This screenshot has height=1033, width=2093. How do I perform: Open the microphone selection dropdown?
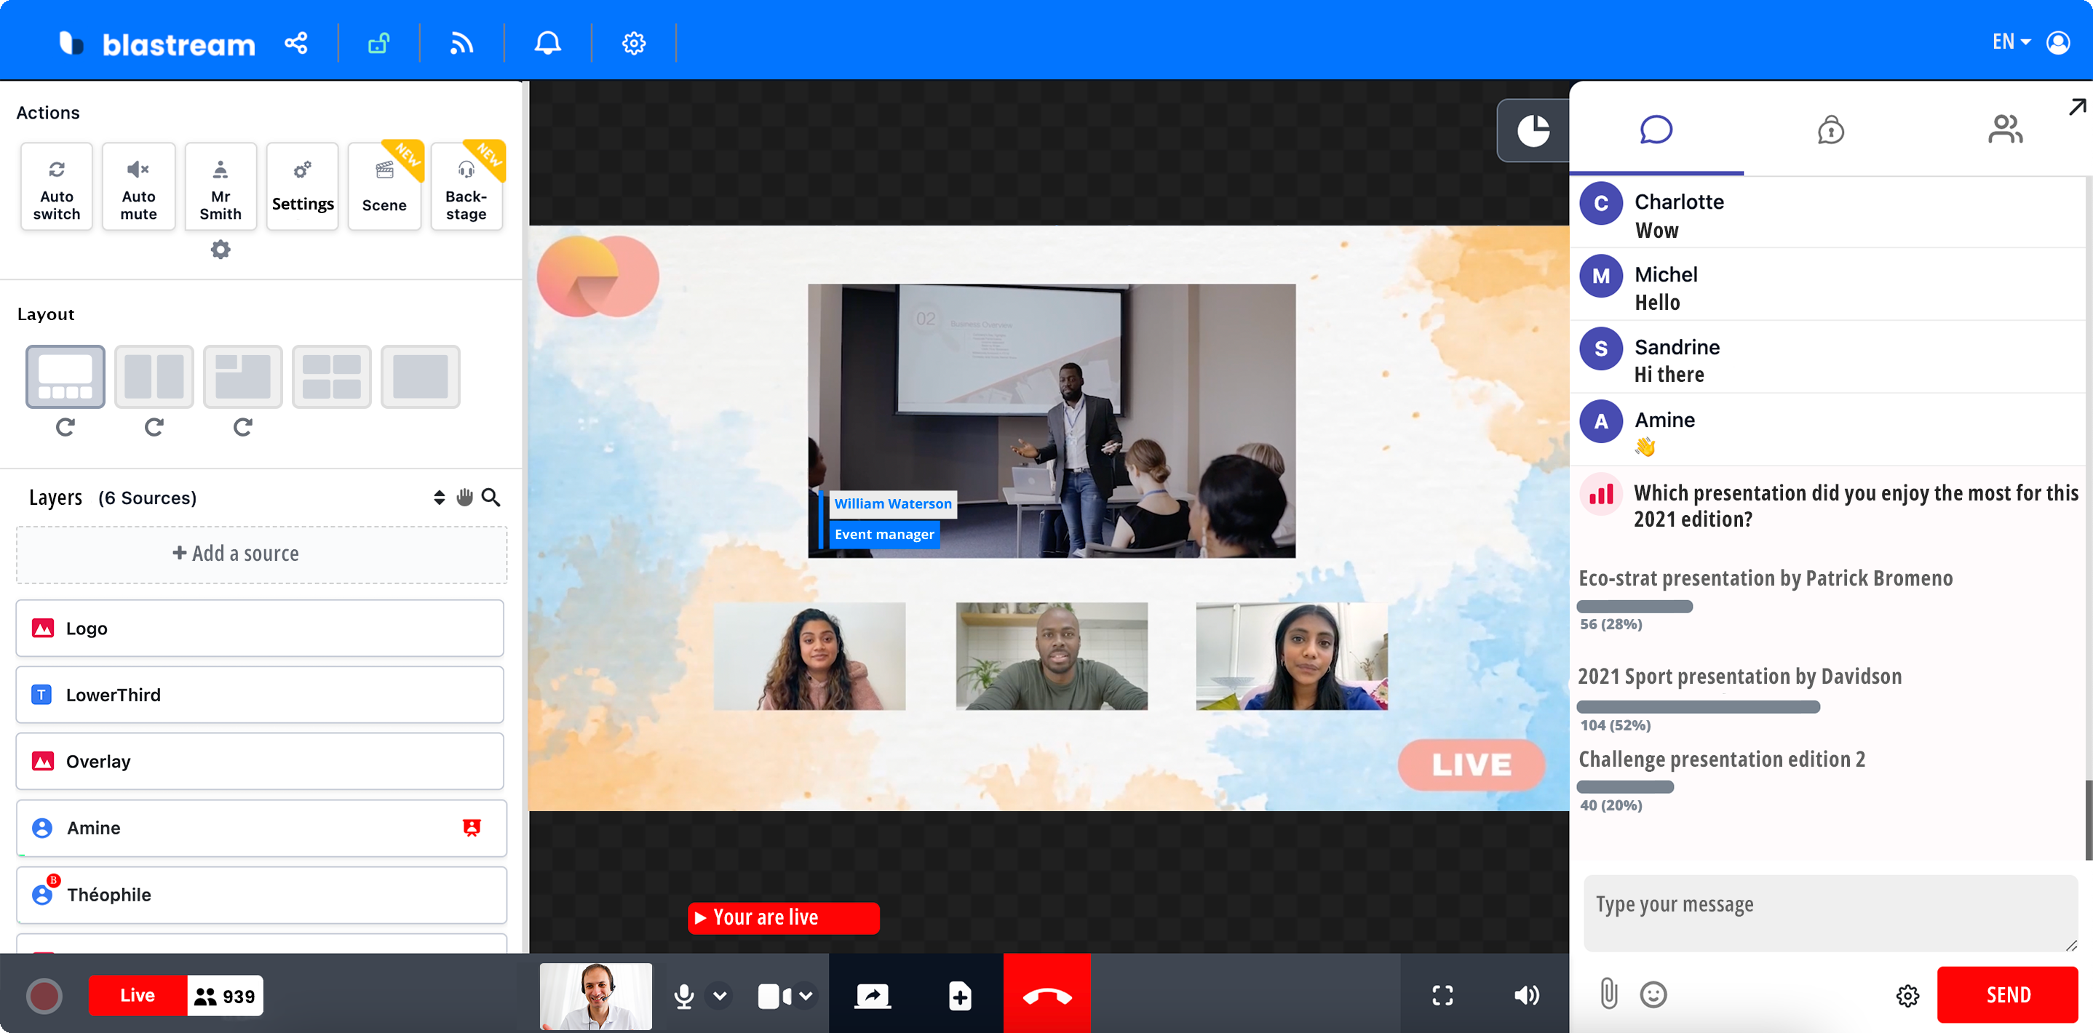coord(718,995)
